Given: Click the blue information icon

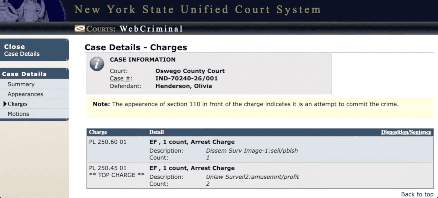Looking at the screenshot, I should coord(97,64).
